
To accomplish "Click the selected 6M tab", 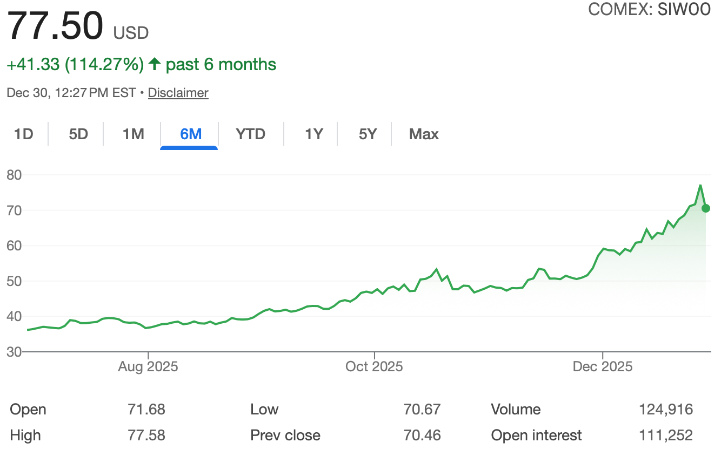I will [190, 134].
